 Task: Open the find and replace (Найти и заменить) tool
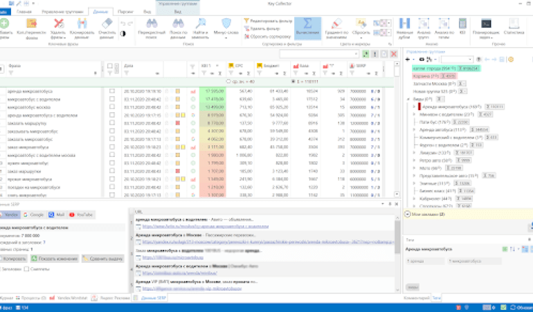pos(200,28)
